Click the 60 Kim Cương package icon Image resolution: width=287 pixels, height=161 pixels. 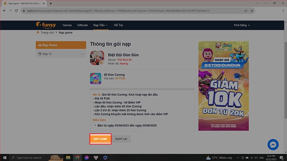point(95,78)
